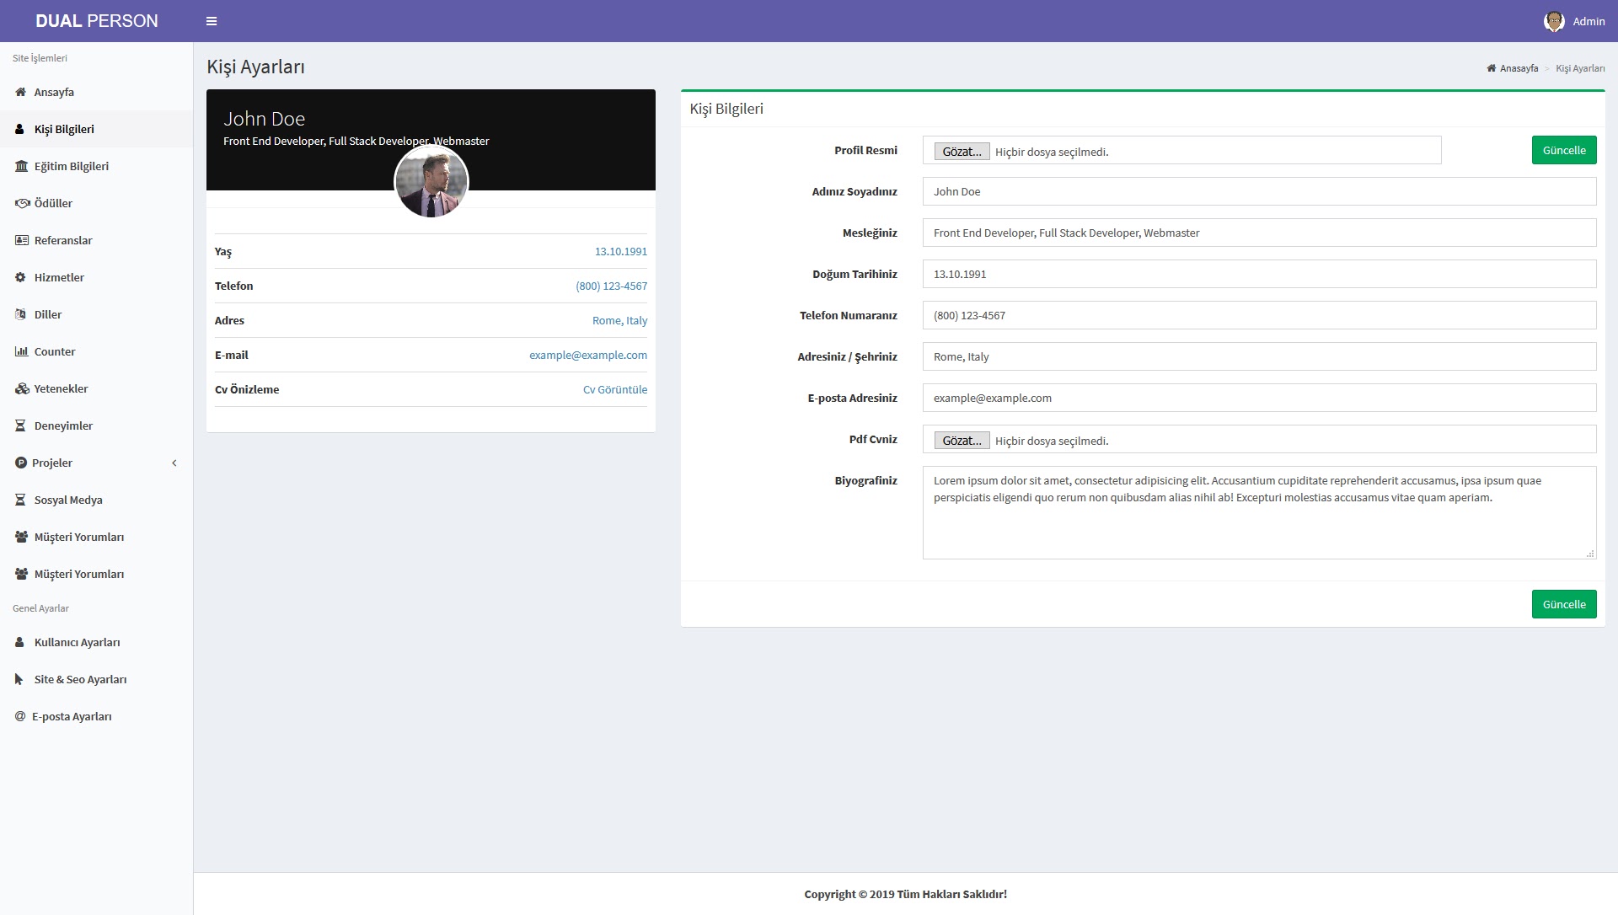Open Site & Seo Ayarları page
This screenshot has width=1618, height=915.
(x=80, y=679)
